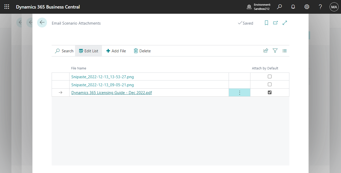Open the Share options icon
341x173 pixels.
pos(266,51)
